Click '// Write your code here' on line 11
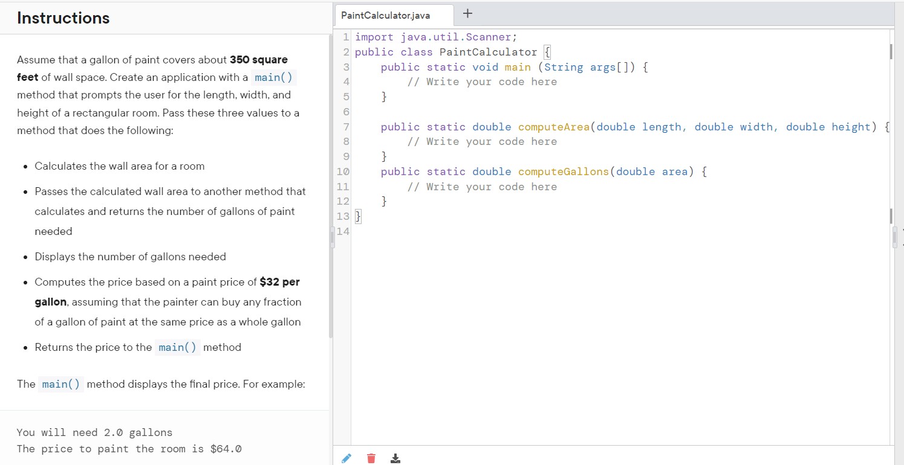This screenshot has width=904, height=465. click(482, 187)
